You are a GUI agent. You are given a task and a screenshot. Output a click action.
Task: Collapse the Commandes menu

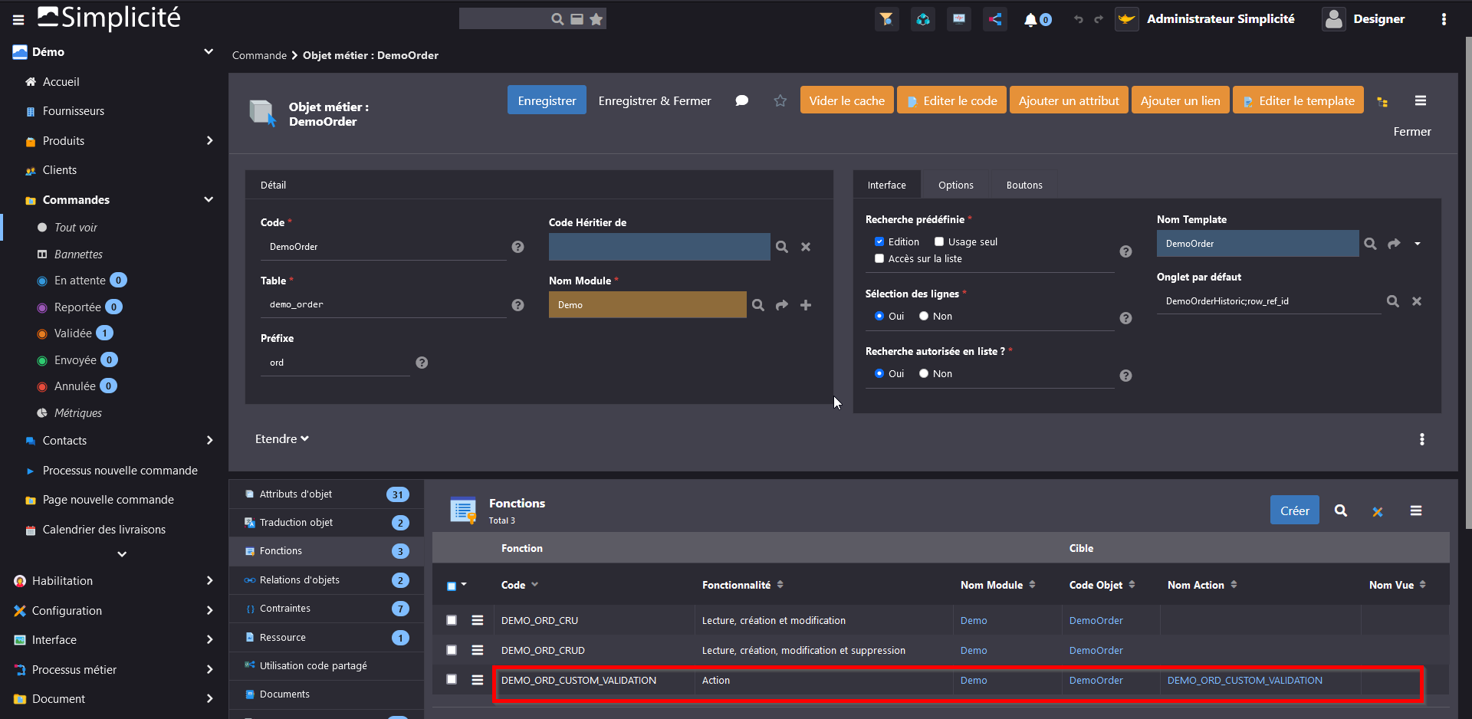[208, 199]
